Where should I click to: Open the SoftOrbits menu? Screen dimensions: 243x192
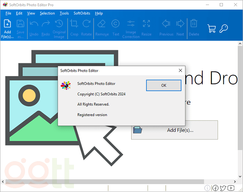click(82, 13)
